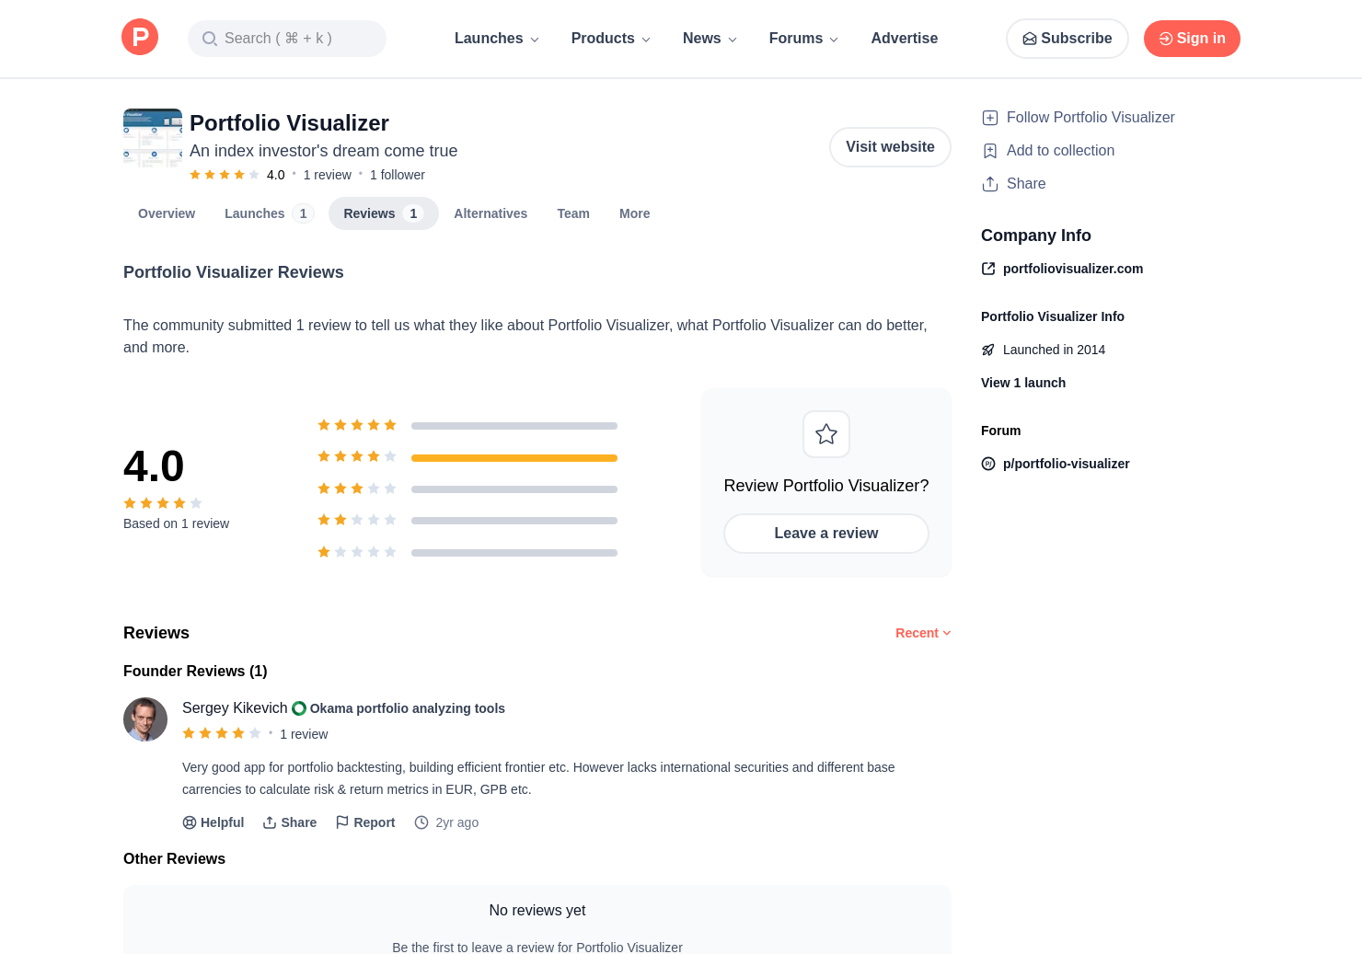Viewport: 1362px width, 954px height.
Task: Click the star inside the review box
Action: click(825, 433)
